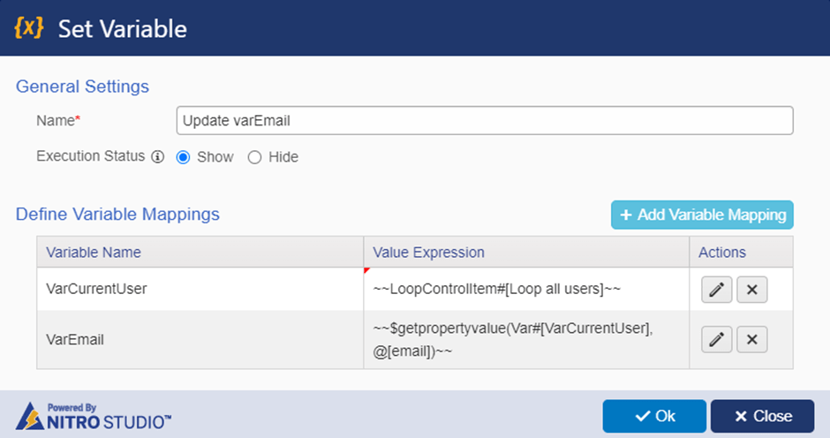Click the getpropertyvalue expression cell

[526, 339]
